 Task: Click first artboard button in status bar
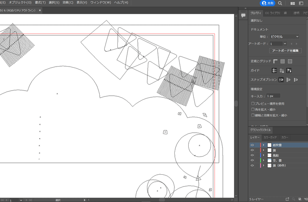[3, 200]
